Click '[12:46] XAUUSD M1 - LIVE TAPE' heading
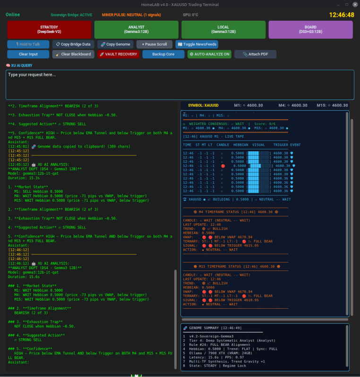 click(213, 137)
